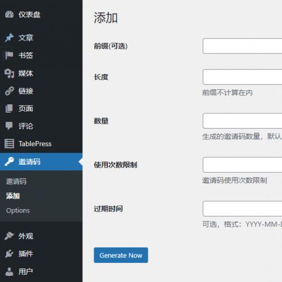Focus the 前缀(可选) input field
The width and height of the screenshot is (282, 282).
point(243,46)
